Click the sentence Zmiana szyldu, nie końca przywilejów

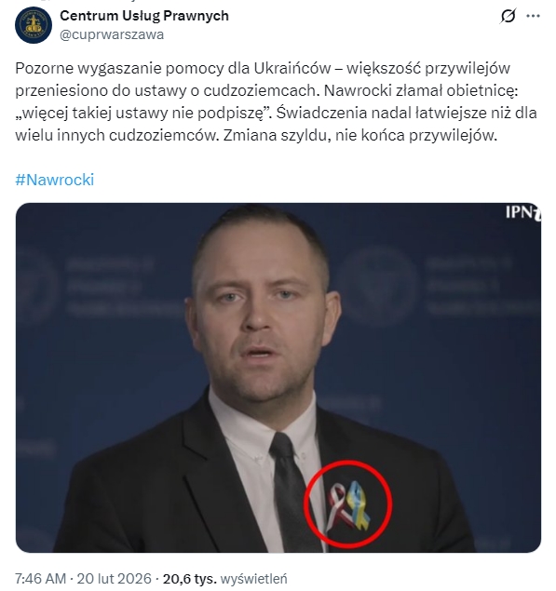[359, 135]
